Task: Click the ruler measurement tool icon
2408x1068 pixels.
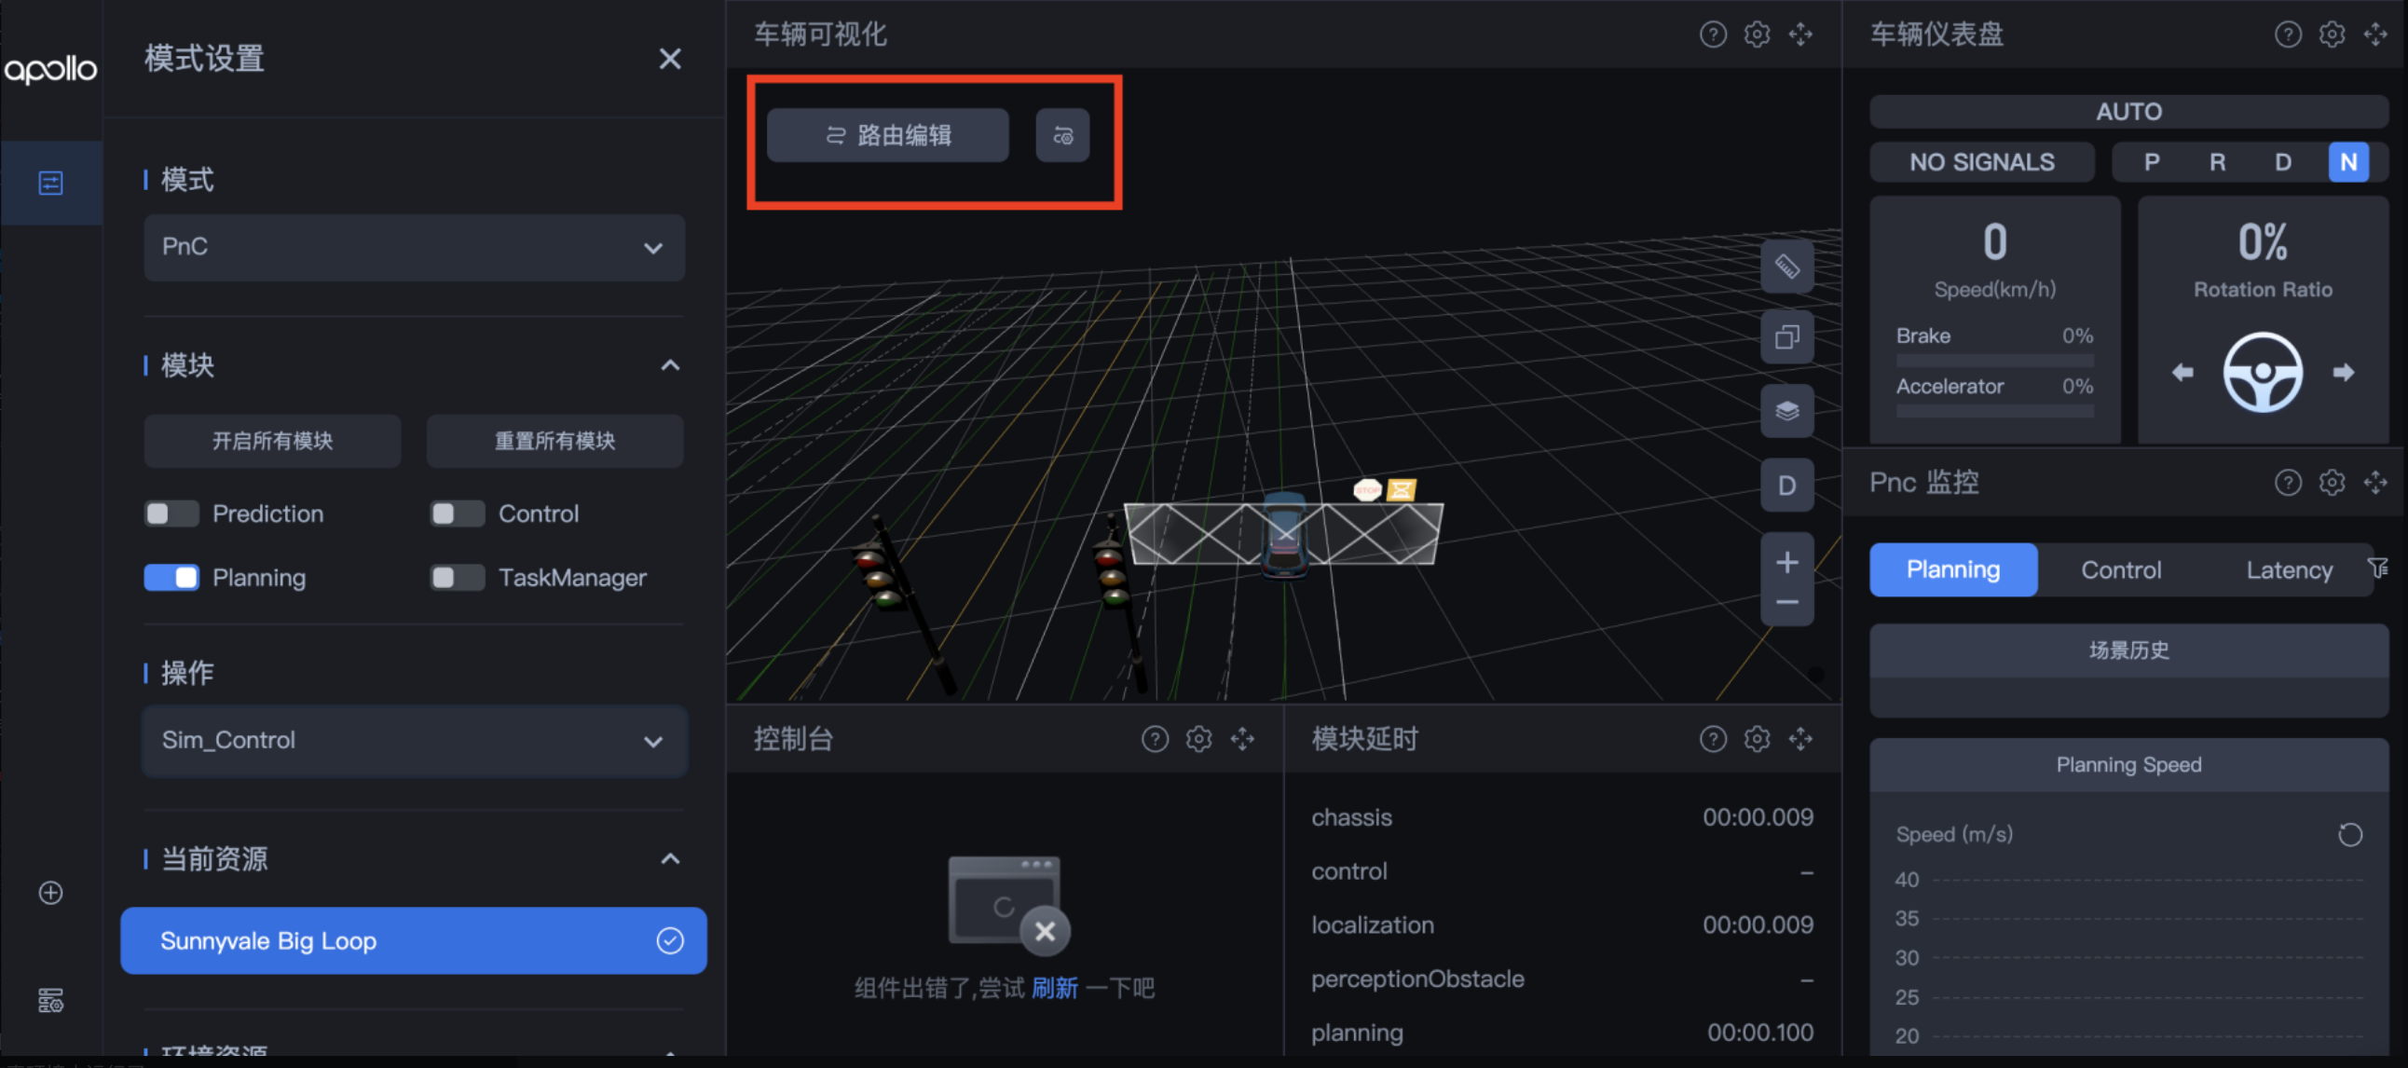Action: 1786,267
